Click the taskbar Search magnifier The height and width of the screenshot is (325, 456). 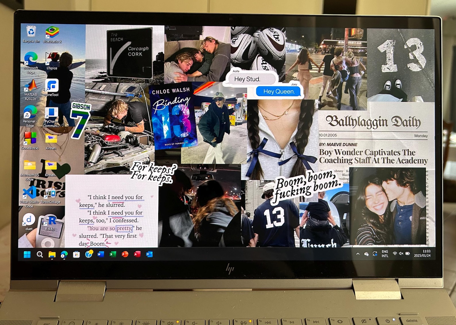(40, 254)
